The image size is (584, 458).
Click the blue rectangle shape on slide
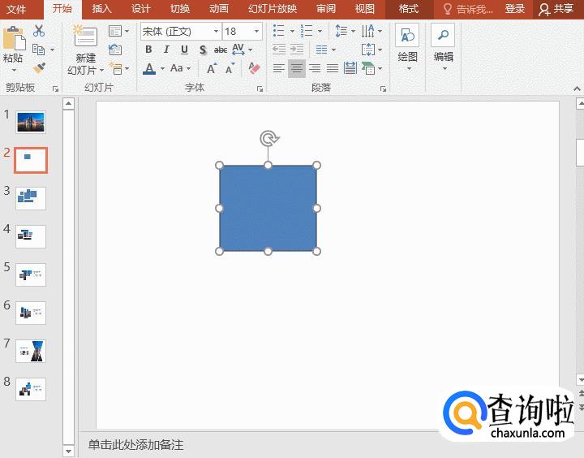point(268,208)
